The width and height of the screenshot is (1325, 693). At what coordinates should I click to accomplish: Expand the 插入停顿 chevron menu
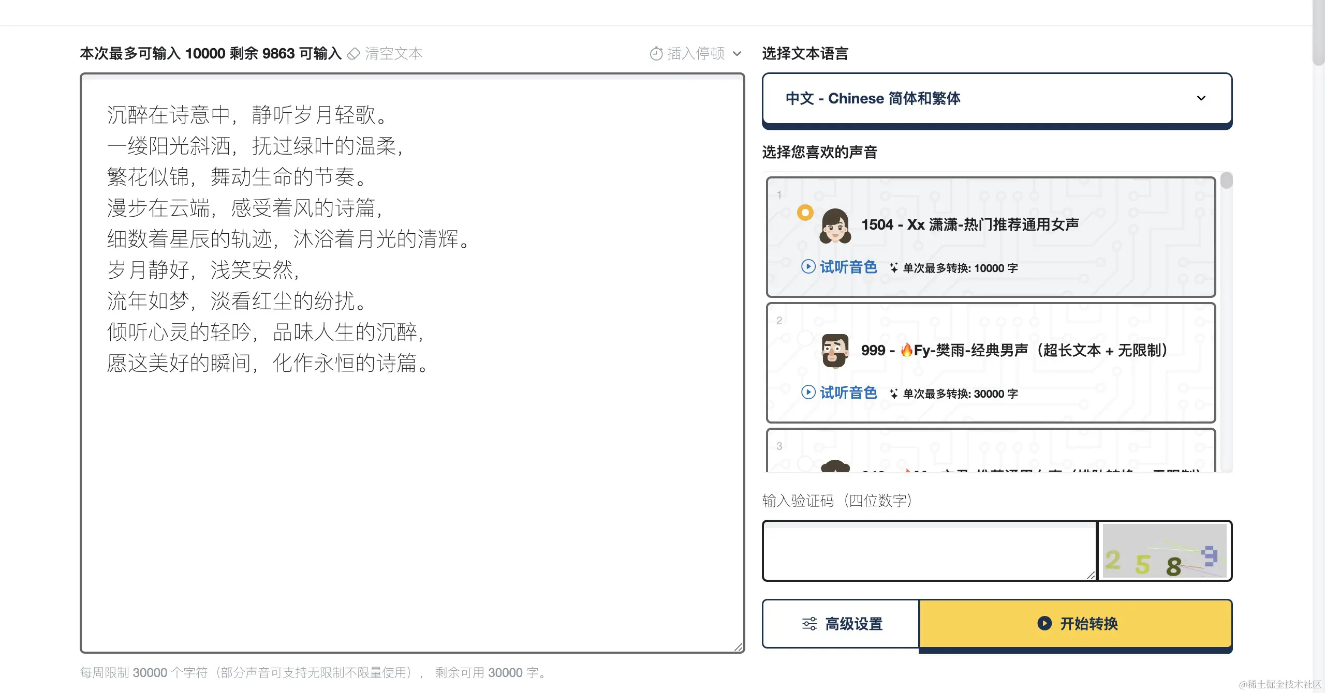[738, 54]
